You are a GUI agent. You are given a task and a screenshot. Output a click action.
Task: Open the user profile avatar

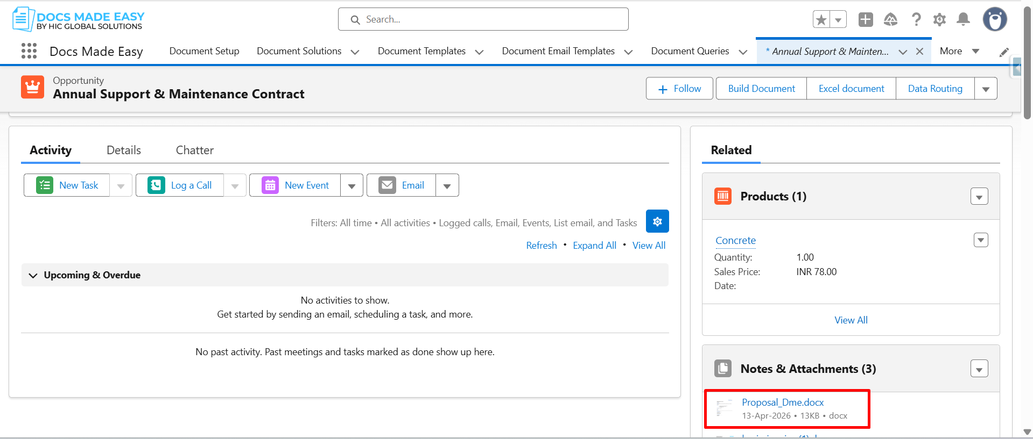(x=995, y=20)
